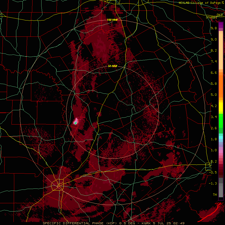Click the 8.2 value on the color scale
Image resolution: width=225 pixels, height=225 pixels.
click(x=214, y=50)
